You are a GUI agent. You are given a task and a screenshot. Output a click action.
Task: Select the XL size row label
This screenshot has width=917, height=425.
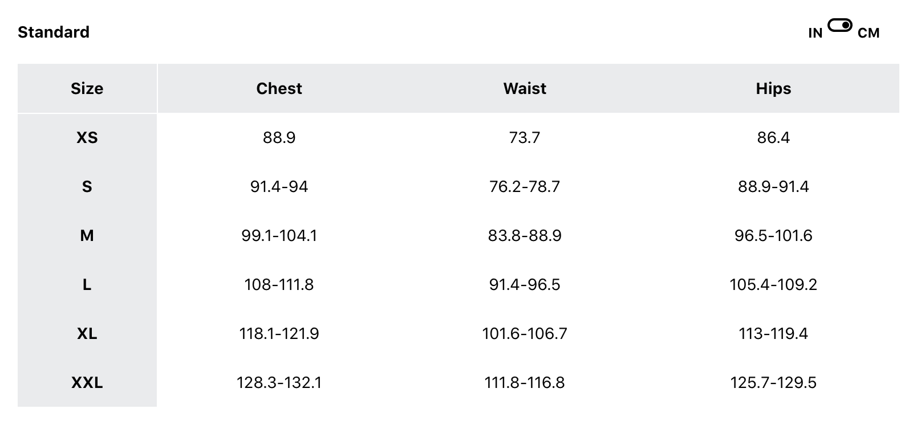click(87, 333)
